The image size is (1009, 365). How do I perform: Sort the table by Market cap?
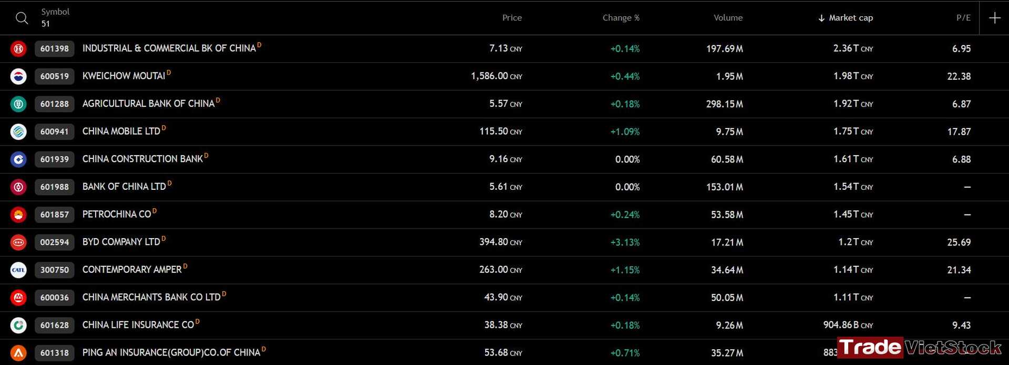click(846, 18)
